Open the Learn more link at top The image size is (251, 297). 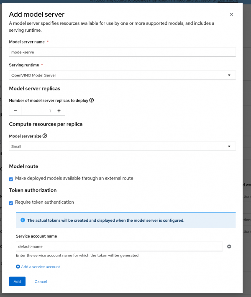pos(228,1)
